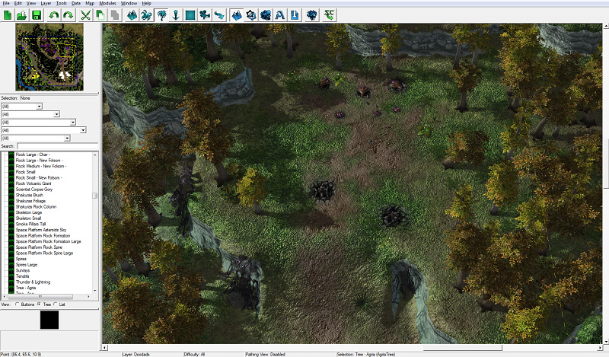The height and width of the screenshot is (357, 609).
Task: Click the minimap overview thumbnail
Action: click(49, 57)
